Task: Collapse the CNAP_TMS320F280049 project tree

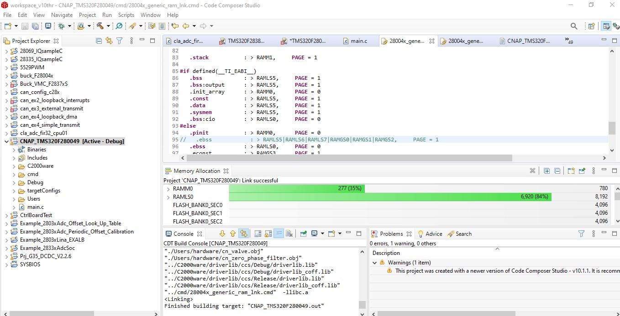Action: pyautogui.click(x=6, y=141)
